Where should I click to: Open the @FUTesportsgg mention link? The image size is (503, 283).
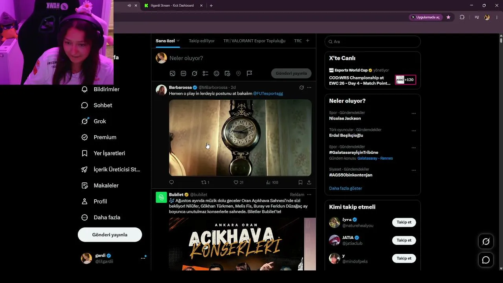[268, 94]
